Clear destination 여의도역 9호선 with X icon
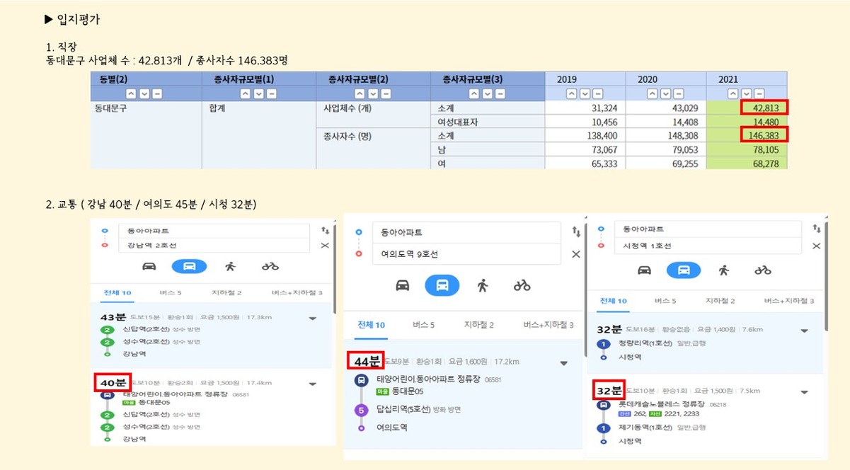 pos(575,254)
